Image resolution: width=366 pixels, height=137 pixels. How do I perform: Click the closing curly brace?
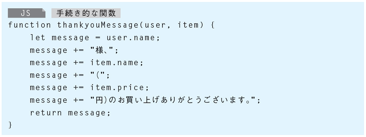pos(10,125)
